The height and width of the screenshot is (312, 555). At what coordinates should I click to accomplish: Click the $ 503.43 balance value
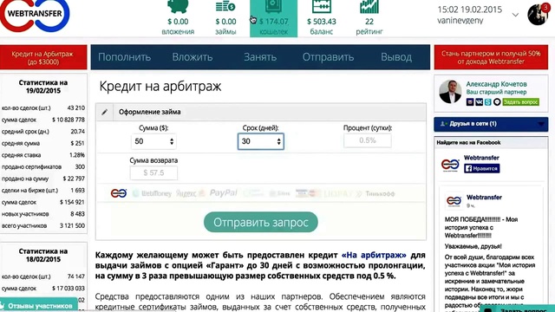click(x=322, y=22)
